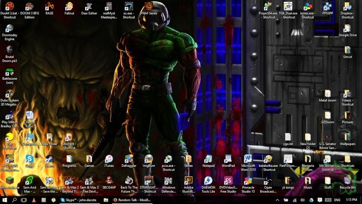Screen dimensions: 362x204
Task: Open Adobe Illustrator icon
Action: tap(188, 180)
